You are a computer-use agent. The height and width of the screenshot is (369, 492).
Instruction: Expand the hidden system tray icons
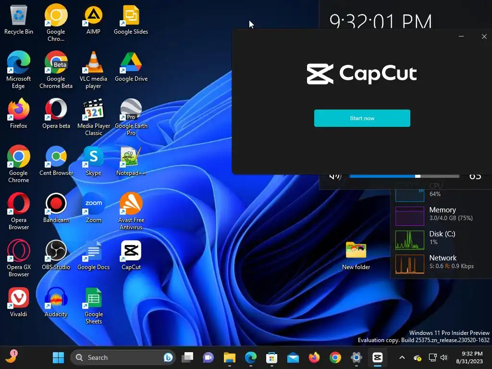pyautogui.click(x=402, y=357)
